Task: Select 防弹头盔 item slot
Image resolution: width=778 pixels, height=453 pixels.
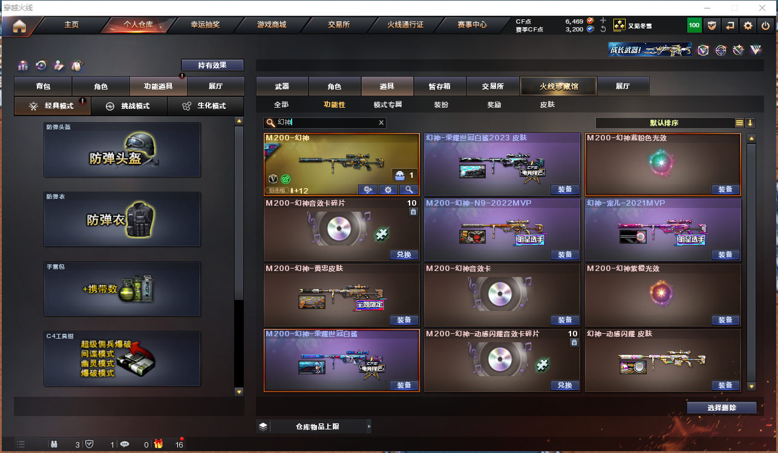Action: 122,150
